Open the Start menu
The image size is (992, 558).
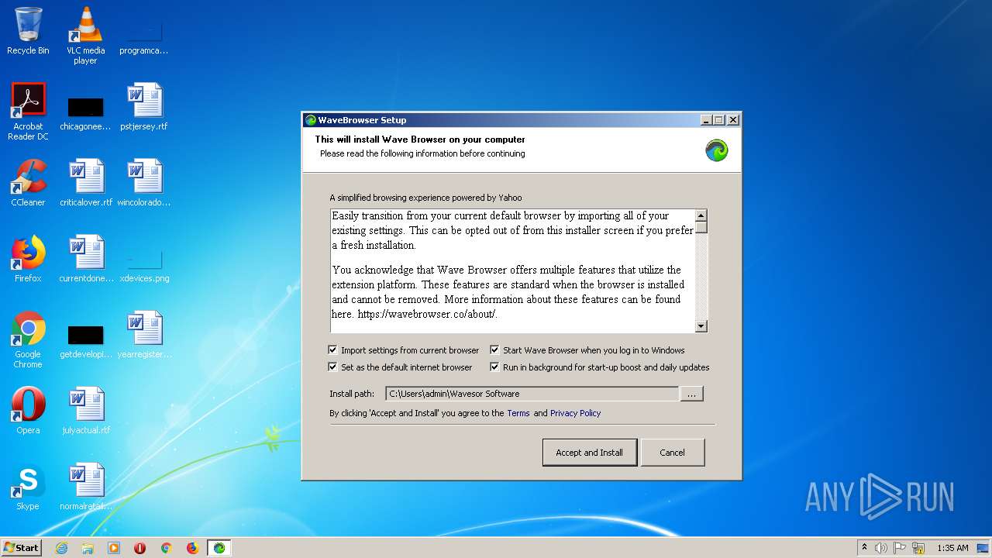[x=22, y=548]
